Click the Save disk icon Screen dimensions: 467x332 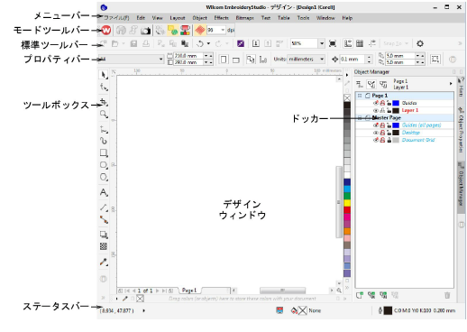tap(133, 44)
